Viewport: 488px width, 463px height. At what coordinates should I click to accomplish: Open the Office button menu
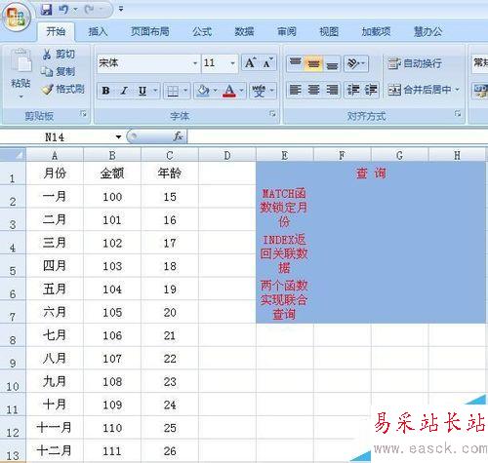click(x=17, y=17)
